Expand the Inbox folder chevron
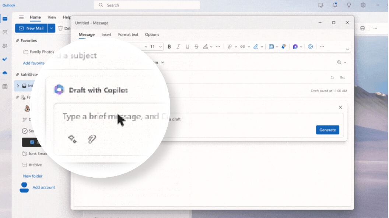The width and height of the screenshot is (389, 218). [x=18, y=86]
